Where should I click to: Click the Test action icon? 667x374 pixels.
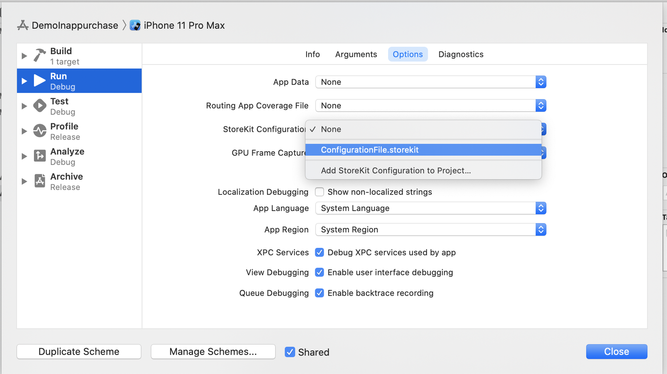40,106
